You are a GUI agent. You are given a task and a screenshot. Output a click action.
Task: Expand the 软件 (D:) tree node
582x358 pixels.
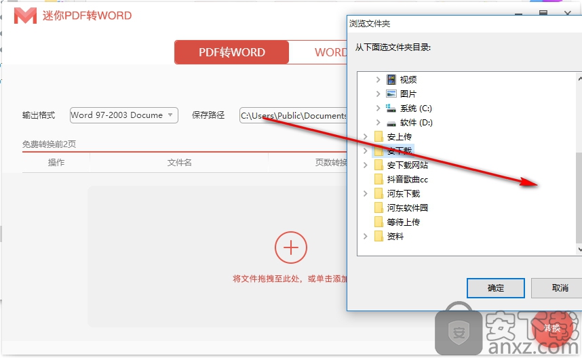(x=378, y=122)
